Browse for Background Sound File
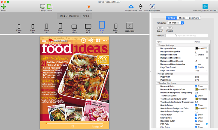The height and width of the screenshot is (130, 218). pos(207,58)
